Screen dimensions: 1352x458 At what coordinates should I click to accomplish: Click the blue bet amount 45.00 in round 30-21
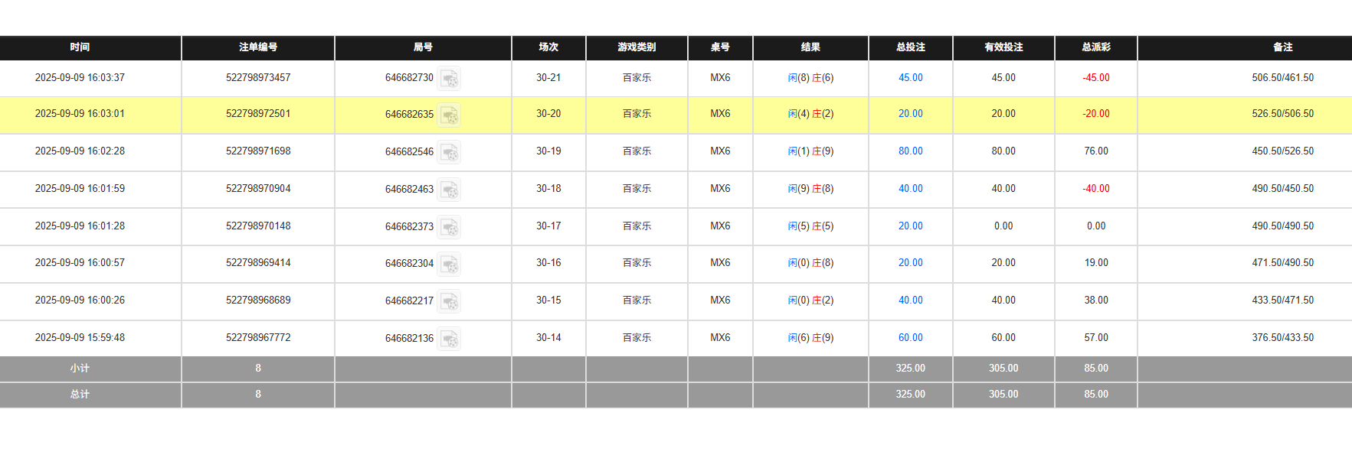tap(910, 77)
